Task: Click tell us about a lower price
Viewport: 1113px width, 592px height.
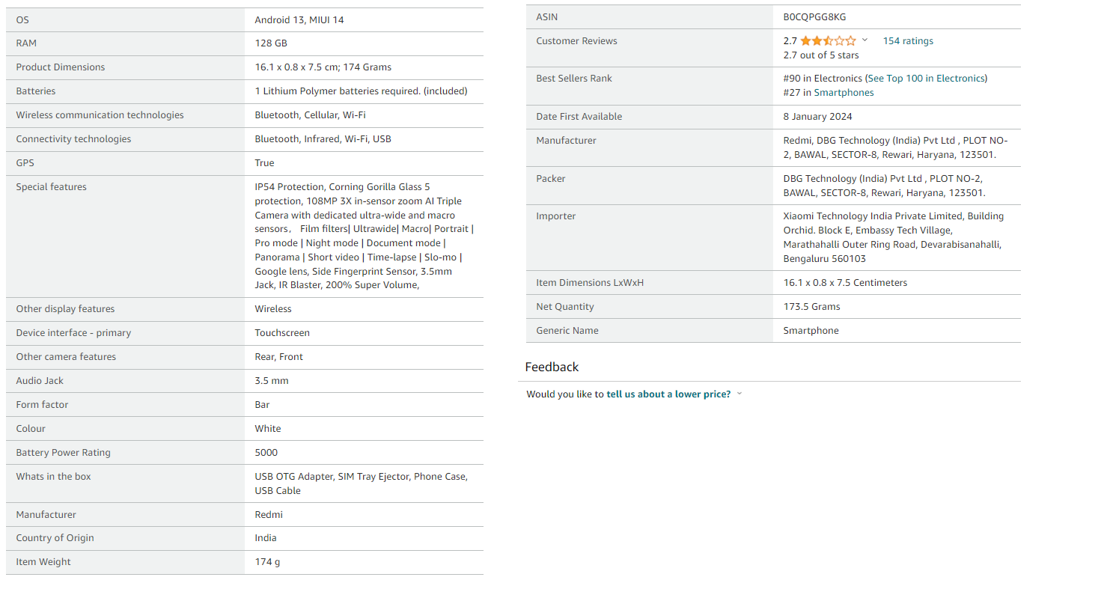Action: click(668, 394)
